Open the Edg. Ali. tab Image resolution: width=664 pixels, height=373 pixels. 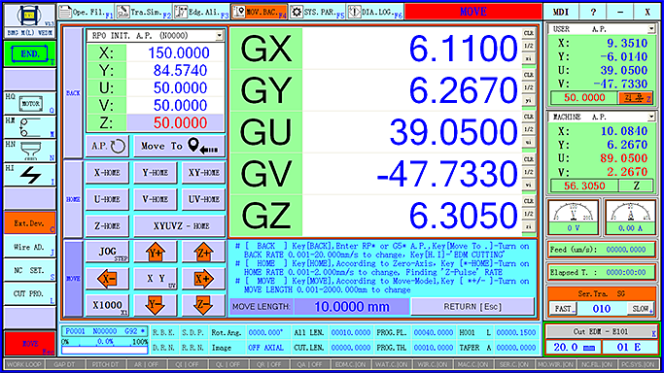pos(201,12)
